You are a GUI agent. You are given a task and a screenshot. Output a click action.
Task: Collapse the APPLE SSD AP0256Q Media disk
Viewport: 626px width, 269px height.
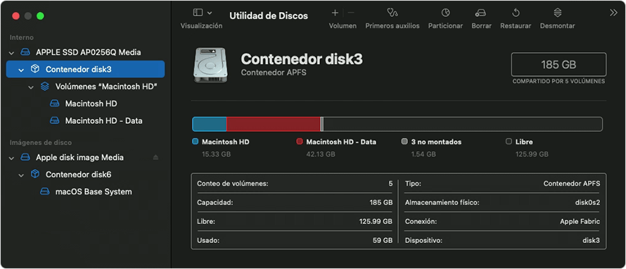[11, 52]
